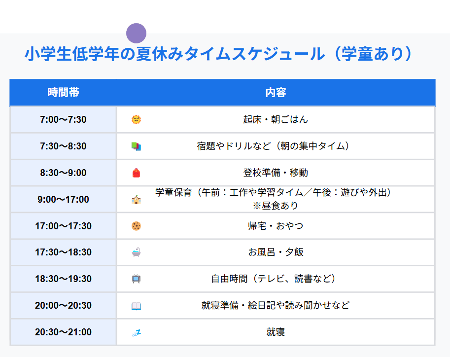This screenshot has height=357, width=450.
Task: Click the 就寝 cell text
Action: pos(276,332)
